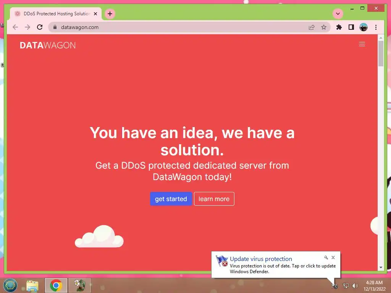Open Chrome's three-dot menu
Image resolution: width=391 pixels, height=293 pixels.
[x=376, y=27]
